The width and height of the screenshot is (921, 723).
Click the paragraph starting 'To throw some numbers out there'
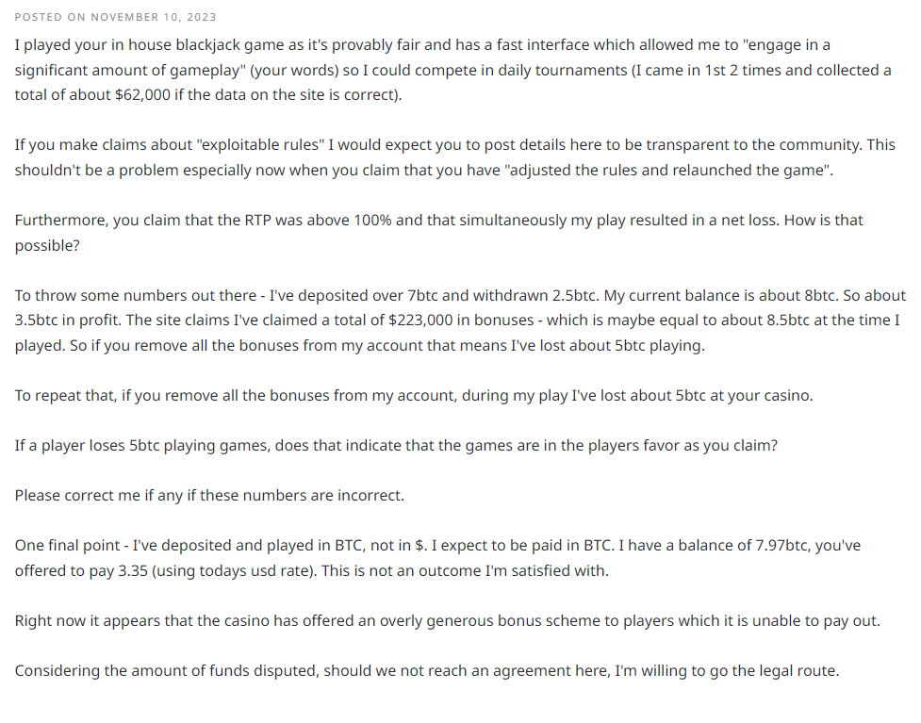coord(460,320)
